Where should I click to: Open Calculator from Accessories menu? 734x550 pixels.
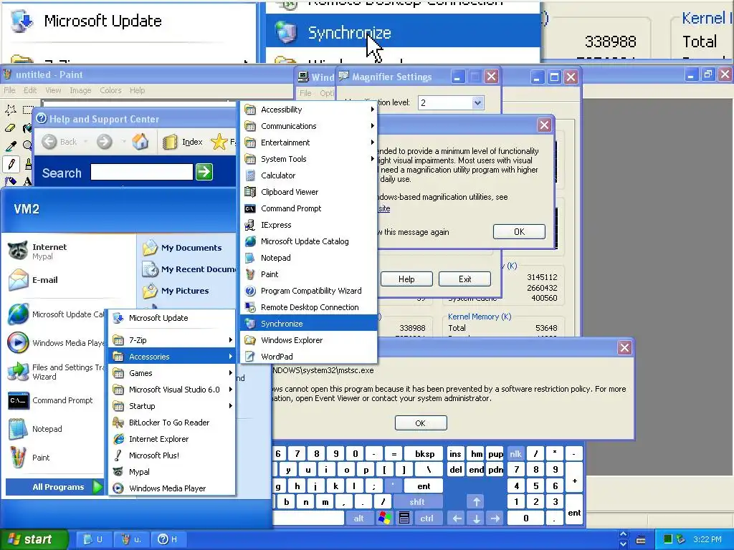(309, 175)
